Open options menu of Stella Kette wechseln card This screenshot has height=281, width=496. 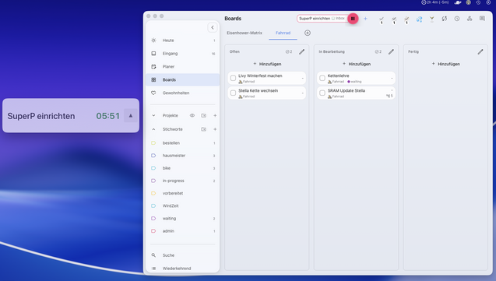pyautogui.click(x=302, y=93)
